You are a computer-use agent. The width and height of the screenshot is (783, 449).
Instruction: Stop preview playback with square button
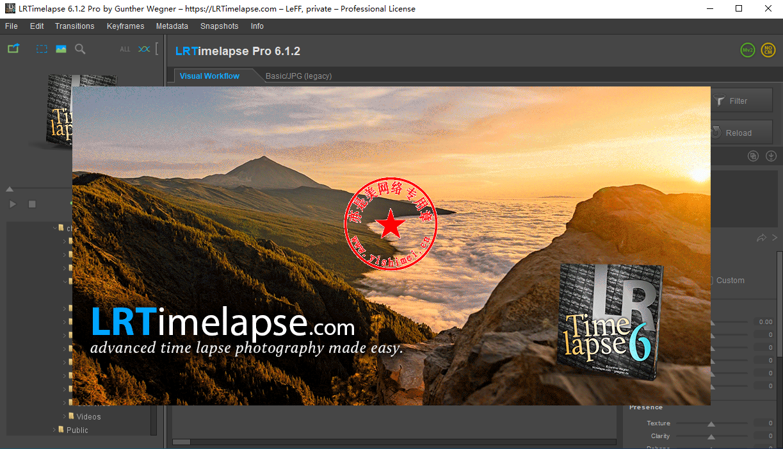[x=32, y=204]
